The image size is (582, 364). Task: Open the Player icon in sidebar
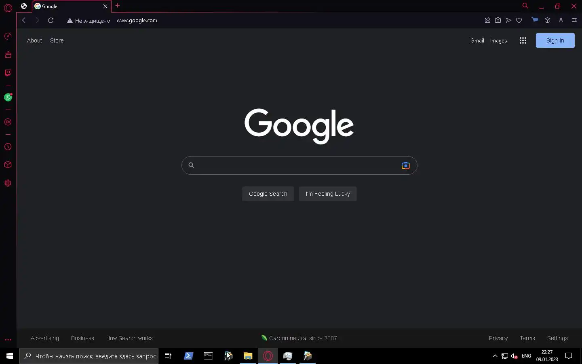tap(8, 122)
